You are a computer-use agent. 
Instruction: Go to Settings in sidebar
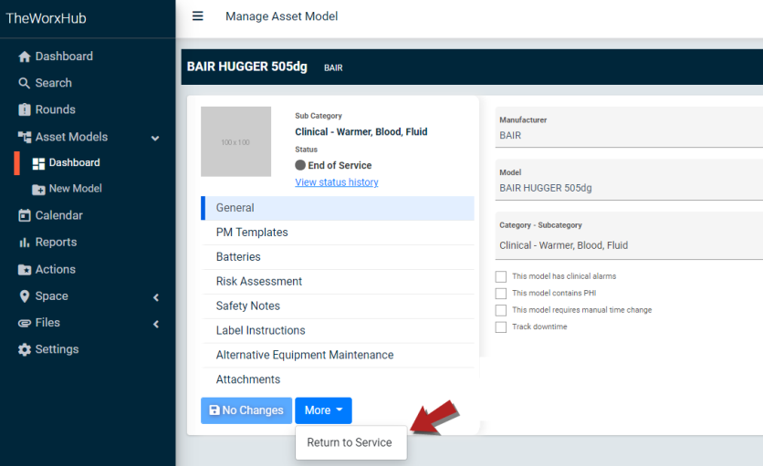(x=57, y=350)
